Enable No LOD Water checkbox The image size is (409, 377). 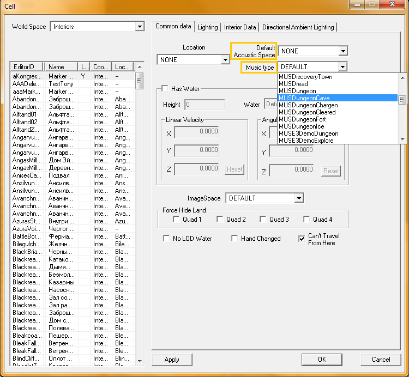(166, 239)
